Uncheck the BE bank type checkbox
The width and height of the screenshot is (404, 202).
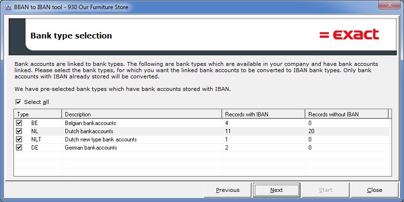click(x=19, y=123)
